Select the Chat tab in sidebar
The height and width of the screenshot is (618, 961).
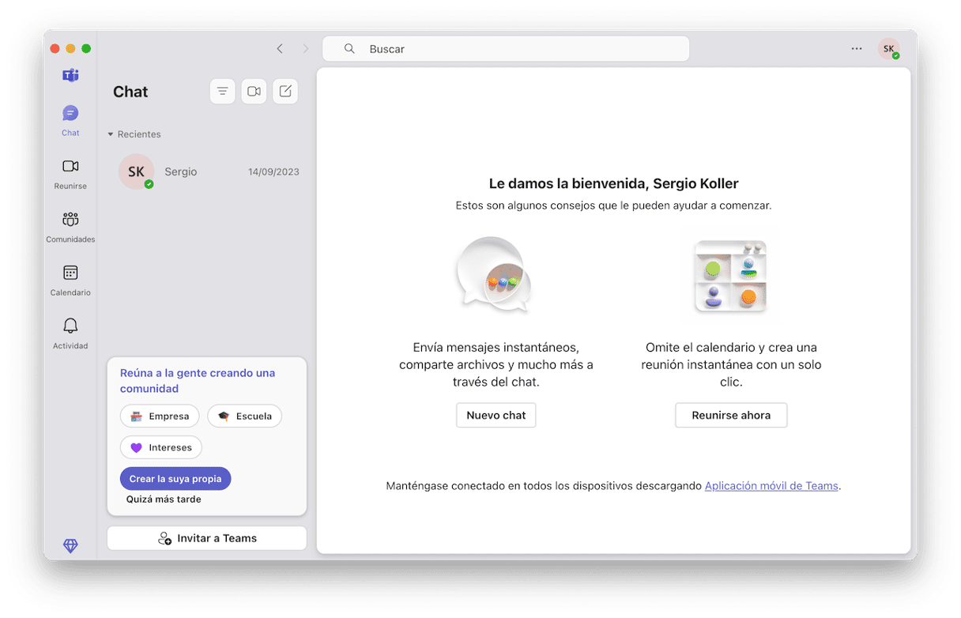coord(70,120)
